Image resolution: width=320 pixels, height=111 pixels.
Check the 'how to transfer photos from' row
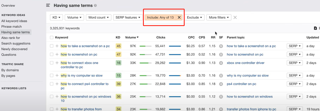tap(52, 109)
